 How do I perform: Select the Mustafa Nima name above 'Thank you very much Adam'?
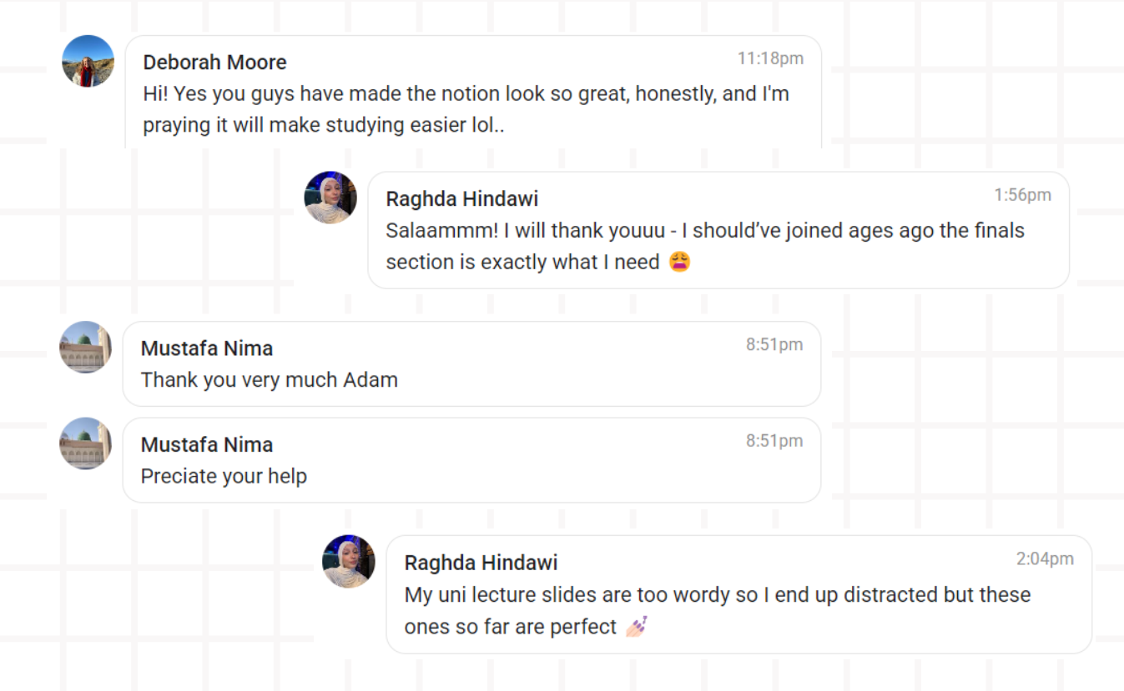point(207,348)
